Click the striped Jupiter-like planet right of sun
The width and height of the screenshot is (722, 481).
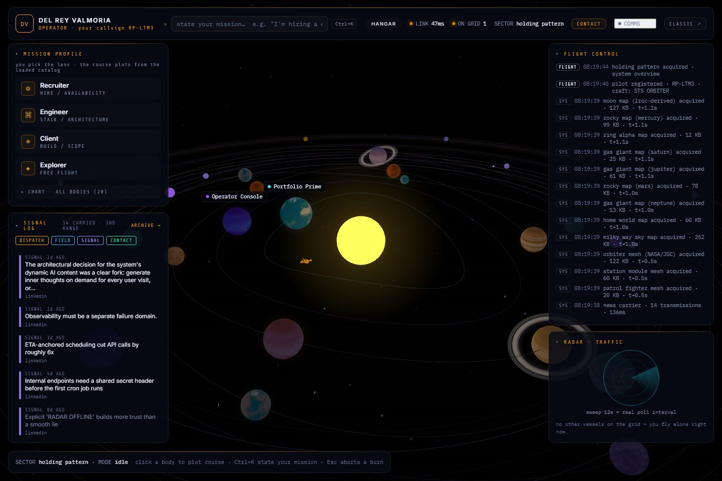[533, 239]
